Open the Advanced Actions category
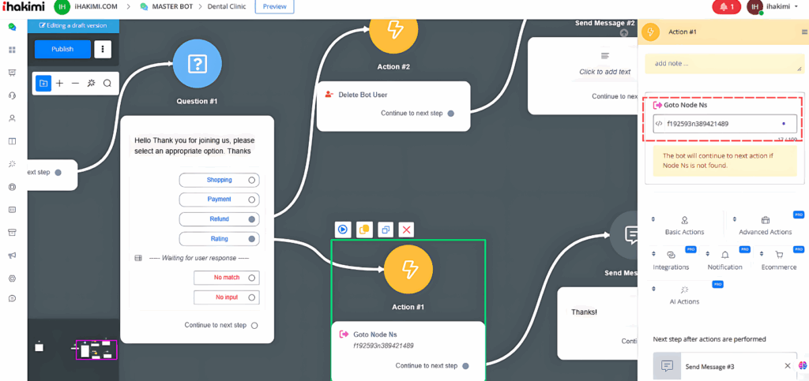Screen dimensions: 809x381 pyautogui.click(x=765, y=226)
